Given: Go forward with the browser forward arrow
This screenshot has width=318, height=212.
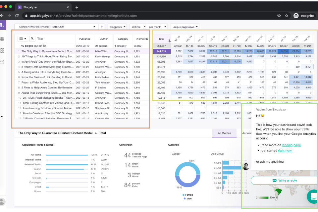Looking at the screenshot, I should (9, 16).
